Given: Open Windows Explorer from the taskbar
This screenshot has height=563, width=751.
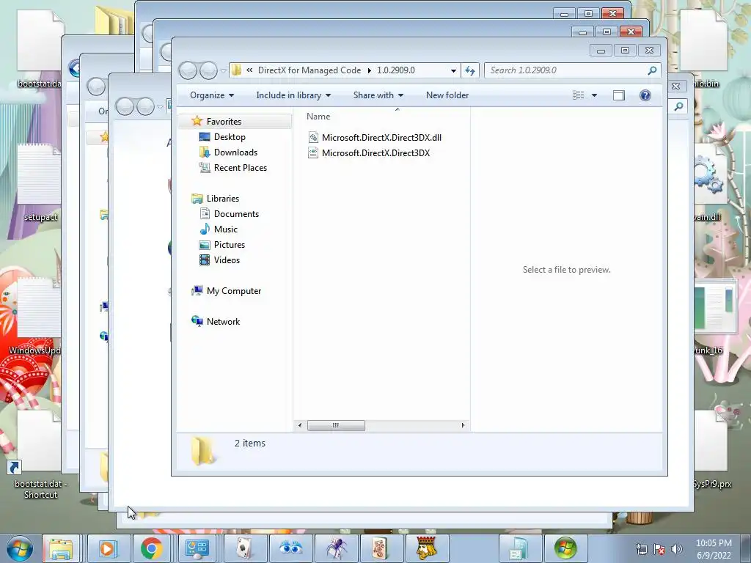Looking at the screenshot, I should tap(61, 548).
